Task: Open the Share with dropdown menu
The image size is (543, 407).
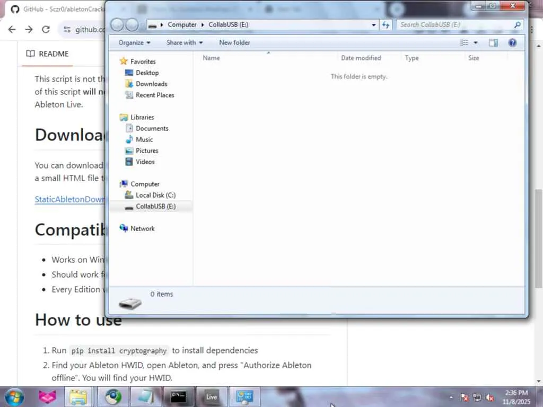Action: (x=185, y=42)
